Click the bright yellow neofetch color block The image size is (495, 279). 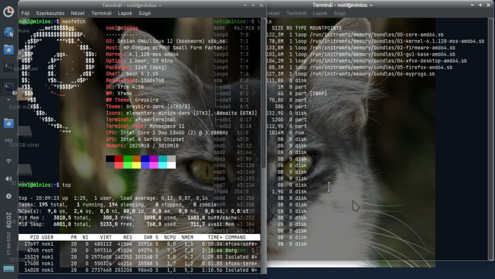[136, 165]
